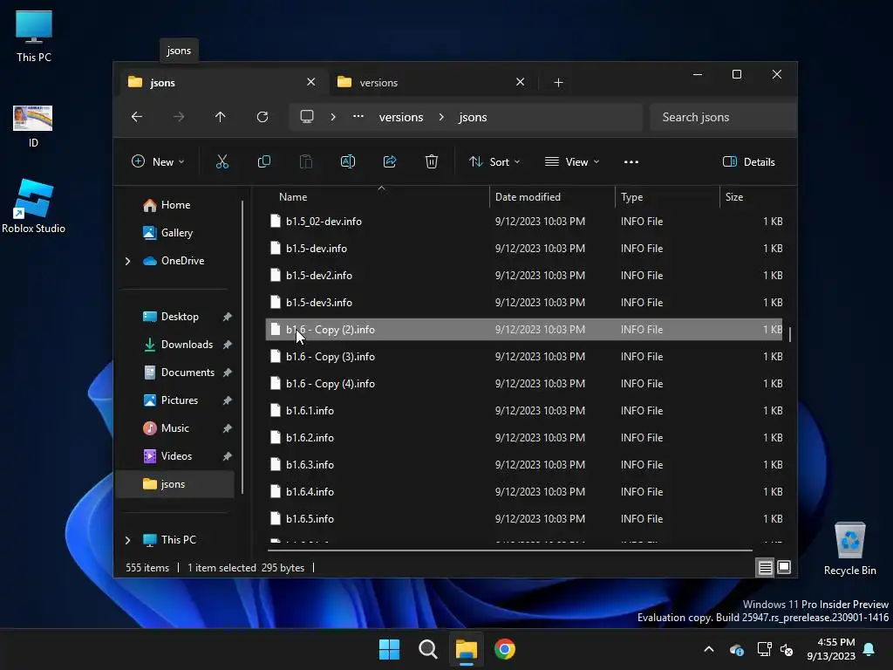Click the Cut scissors icon

click(x=222, y=161)
